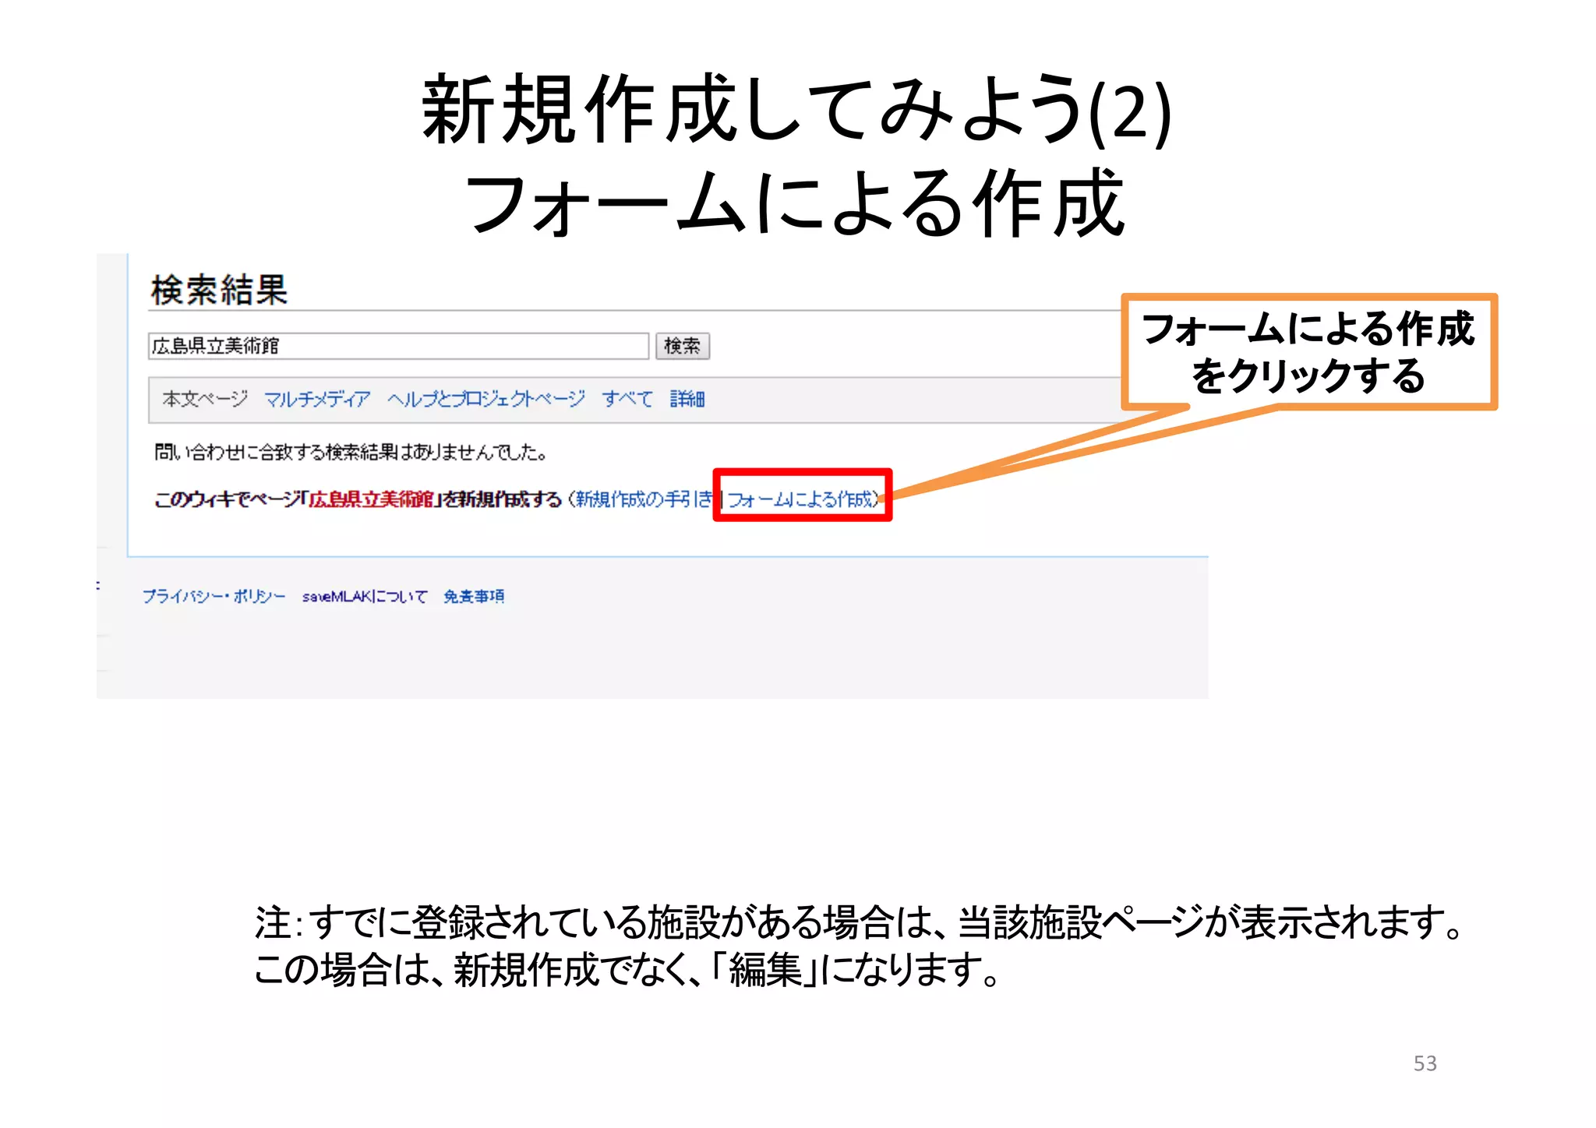Click the slide page number 53
Screen dimensions: 1596x1128
click(1425, 1063)
